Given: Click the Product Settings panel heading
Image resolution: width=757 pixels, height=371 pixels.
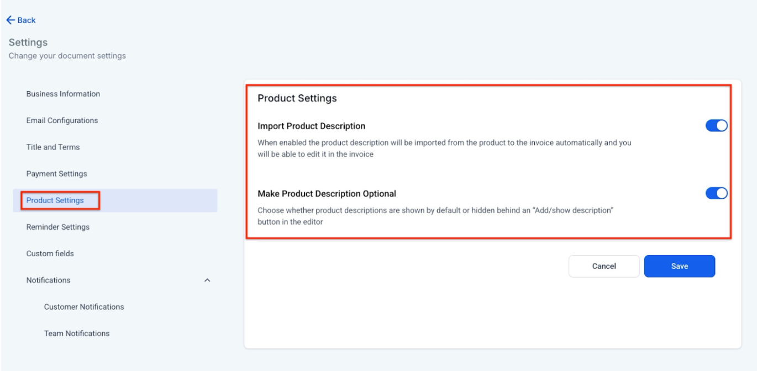Looking at the screenshot, I should 297,98.
